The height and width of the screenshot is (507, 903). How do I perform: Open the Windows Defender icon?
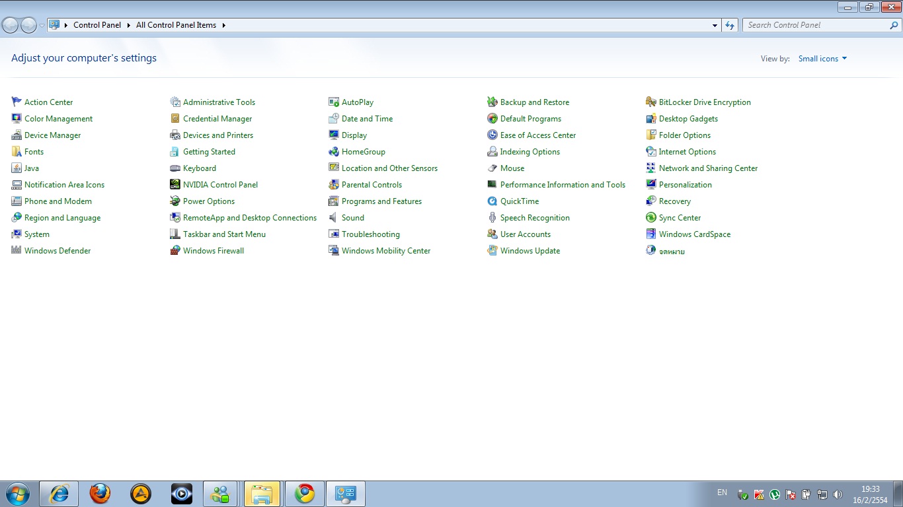coord(17,250)
